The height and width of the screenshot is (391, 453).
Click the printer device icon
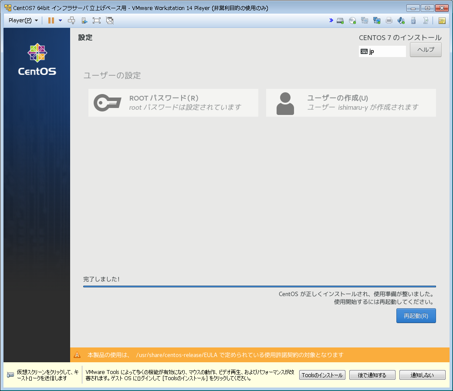(x=389, y=20)
